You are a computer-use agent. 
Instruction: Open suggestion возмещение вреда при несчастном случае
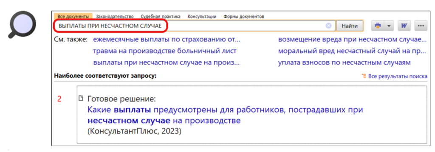click(352, 39)
